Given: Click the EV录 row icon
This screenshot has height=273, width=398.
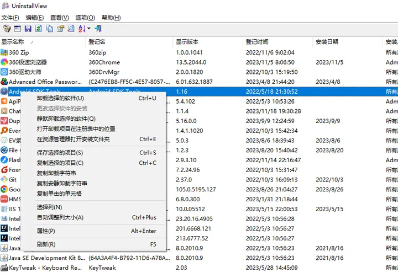Looking at the screenshot, I should (4, 140).
